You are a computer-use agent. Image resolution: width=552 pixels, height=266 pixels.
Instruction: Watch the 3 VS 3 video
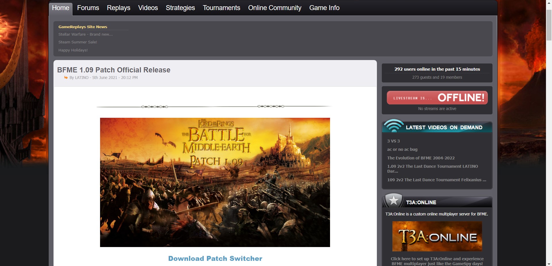(x=394, y=141)
